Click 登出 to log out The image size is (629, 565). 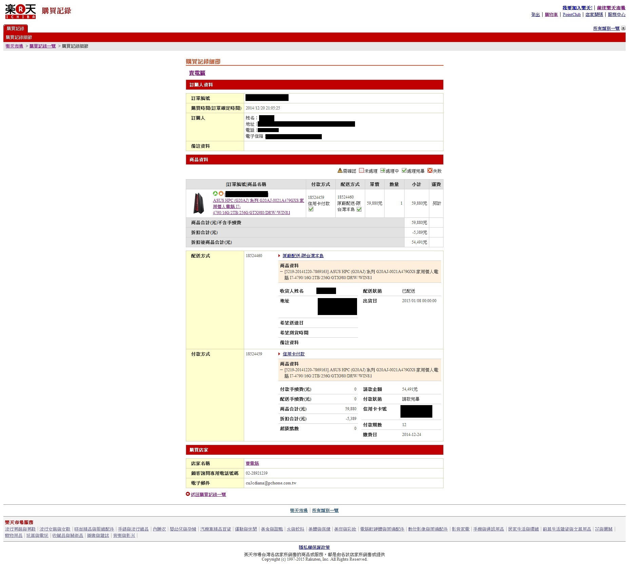pyautogui.click(x=535, y=15)
